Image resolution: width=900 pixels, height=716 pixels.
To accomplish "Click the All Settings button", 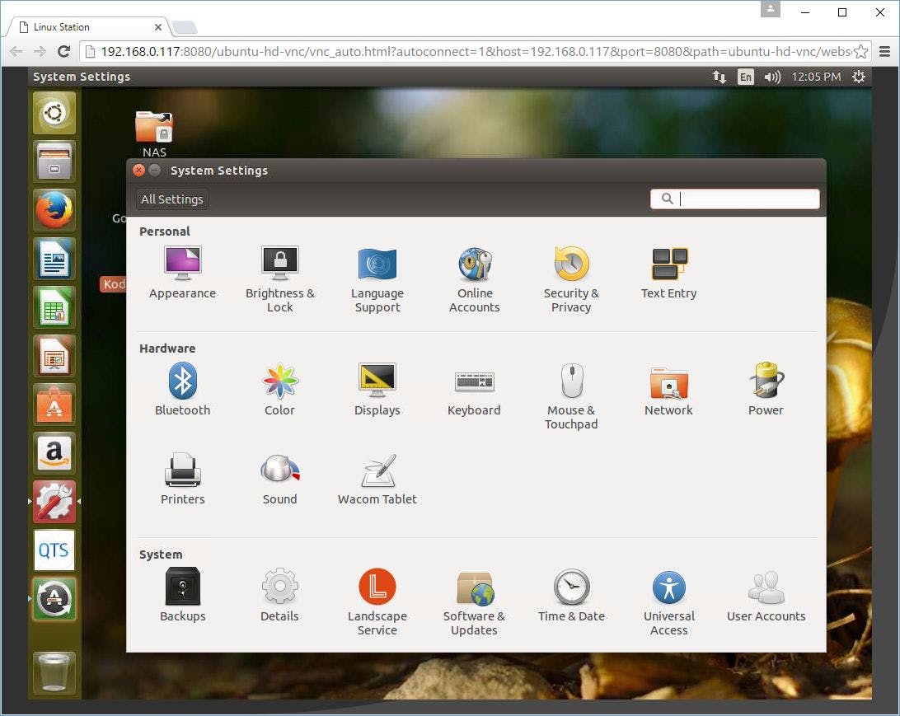I will (x=172, y=199).
